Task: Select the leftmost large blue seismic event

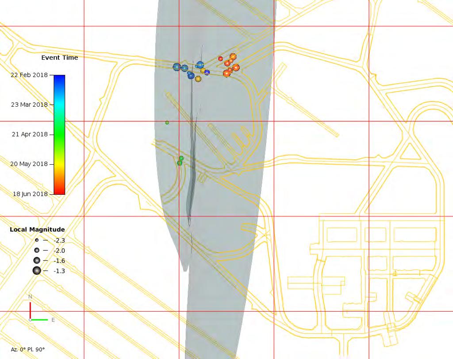Action: 177,67
